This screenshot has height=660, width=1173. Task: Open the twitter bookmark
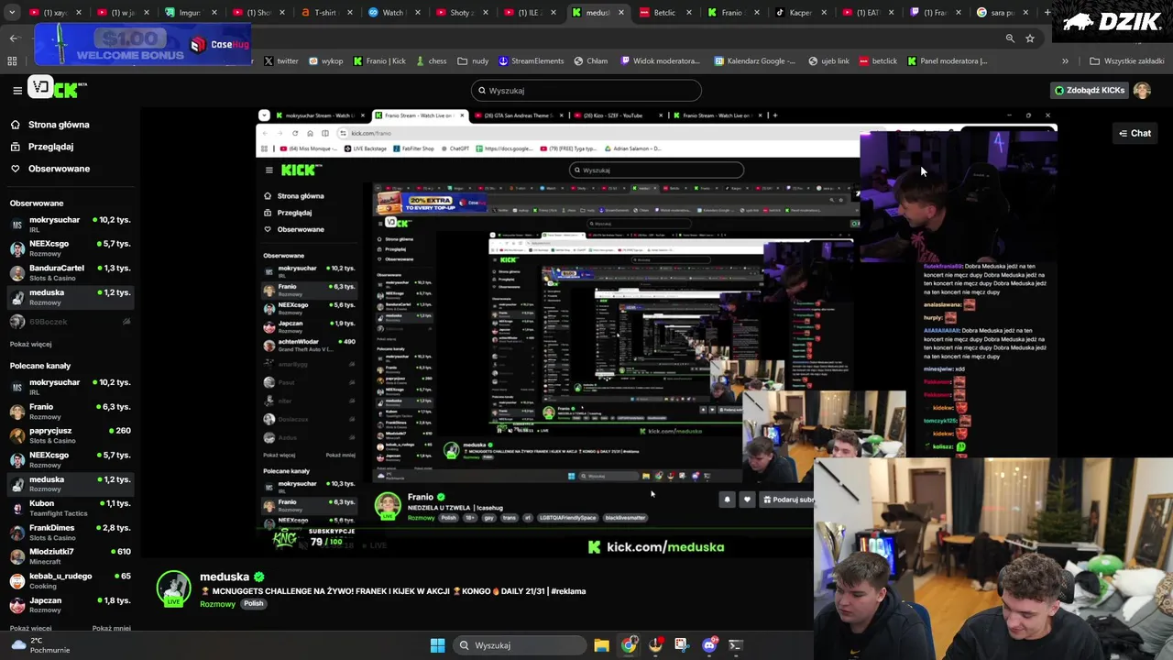point(280,61)
